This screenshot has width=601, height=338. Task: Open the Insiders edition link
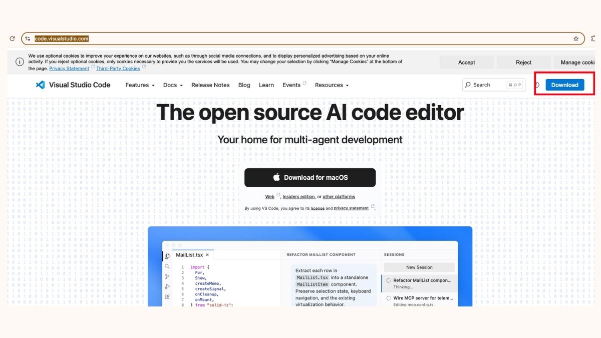298,197
